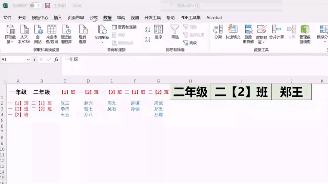Image resolution: width=328 pixels, height=184 pixels.
Task: Open the PDF工具集 tab
Action: pyautogui.click(x=190, y=18)
